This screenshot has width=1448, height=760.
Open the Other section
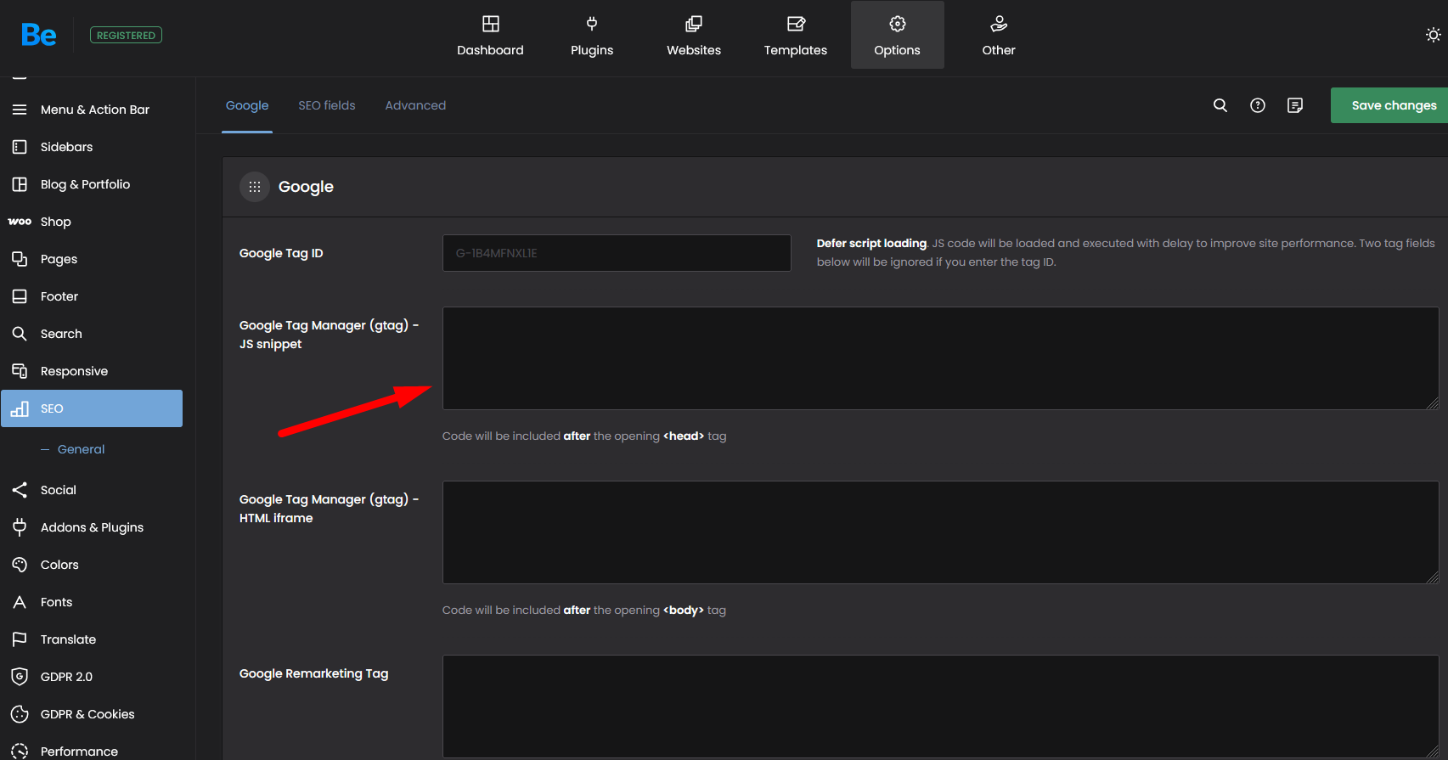point(999,35)
